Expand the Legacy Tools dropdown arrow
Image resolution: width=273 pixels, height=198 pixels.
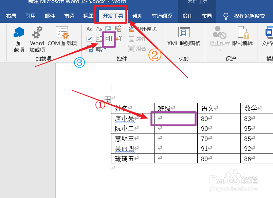click(105, 49)
